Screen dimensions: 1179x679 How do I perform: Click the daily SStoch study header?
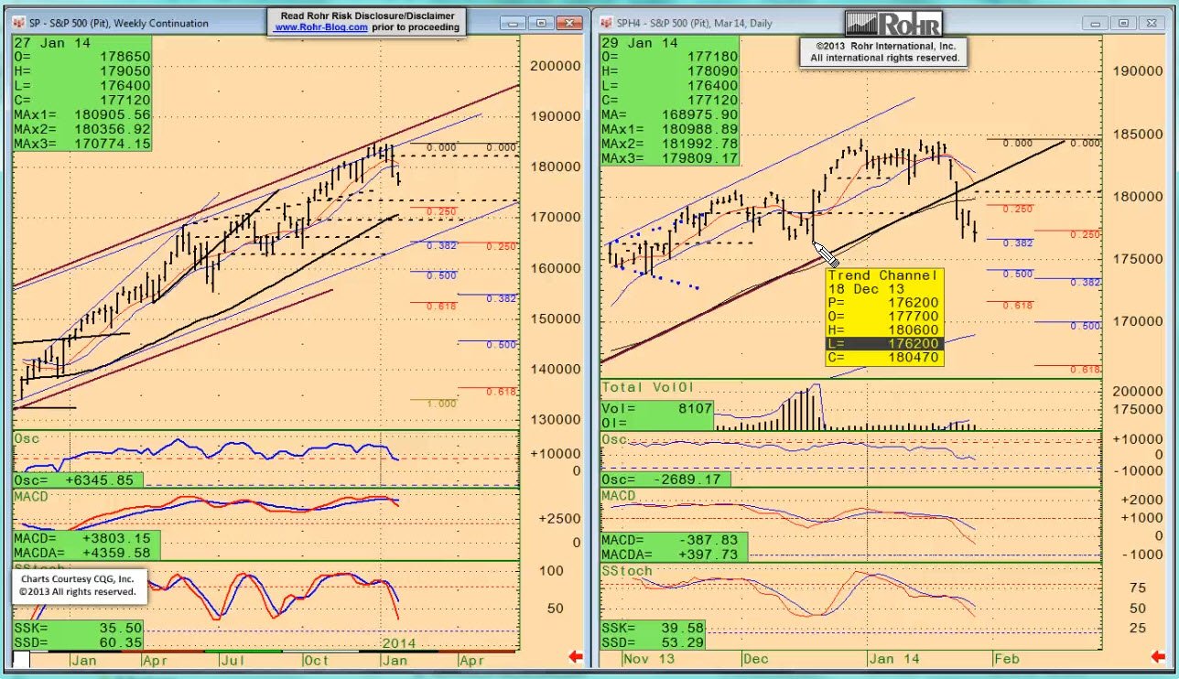click(x=627, y=571)
